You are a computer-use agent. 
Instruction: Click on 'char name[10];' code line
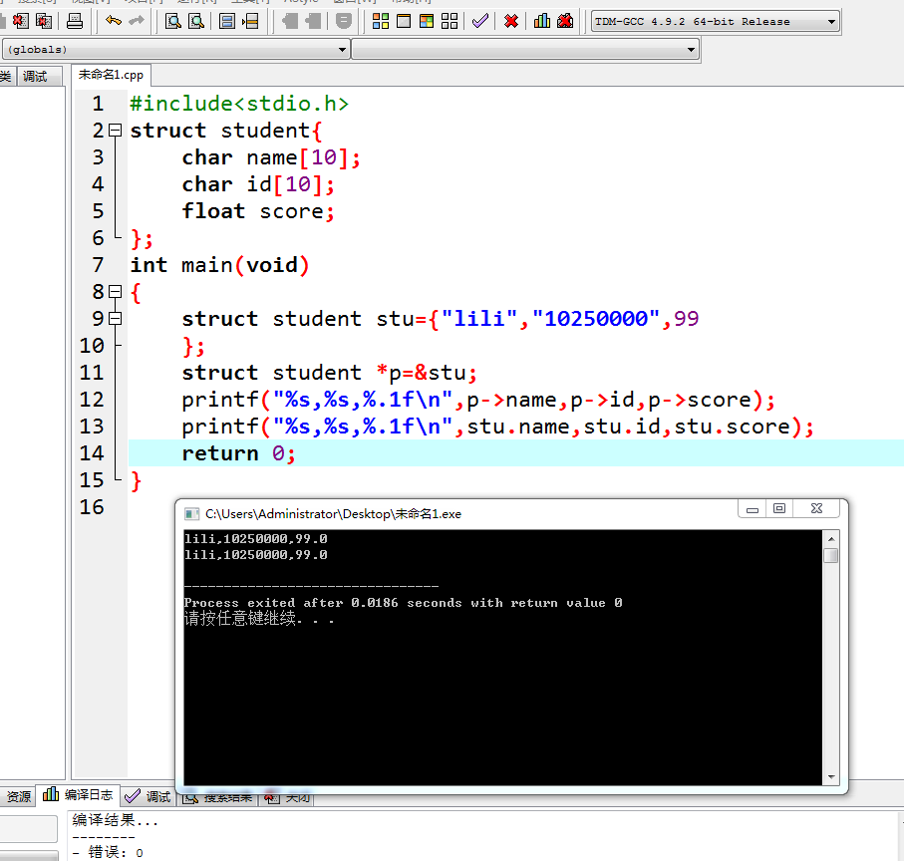(271, 157)
